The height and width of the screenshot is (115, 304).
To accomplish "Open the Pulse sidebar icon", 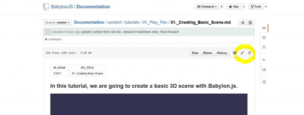I will [264, 60].
